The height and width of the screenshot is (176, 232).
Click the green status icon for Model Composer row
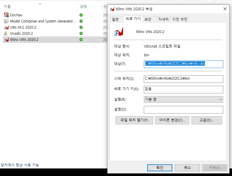pyautogui.click(x=81, y=21)
